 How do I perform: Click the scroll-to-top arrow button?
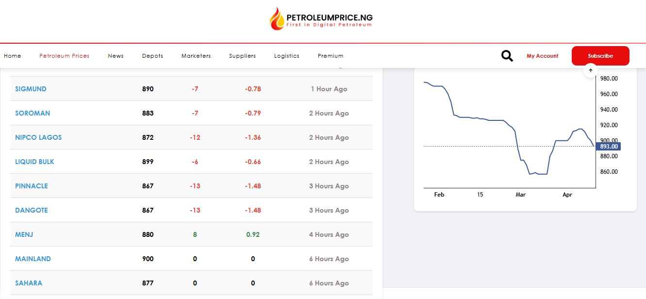point(590,70)
